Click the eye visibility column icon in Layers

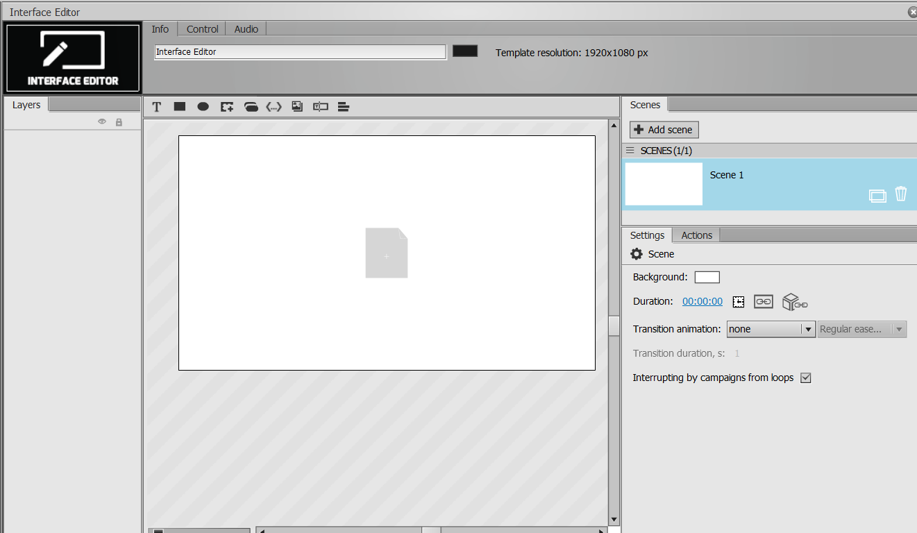pos(102,121)
